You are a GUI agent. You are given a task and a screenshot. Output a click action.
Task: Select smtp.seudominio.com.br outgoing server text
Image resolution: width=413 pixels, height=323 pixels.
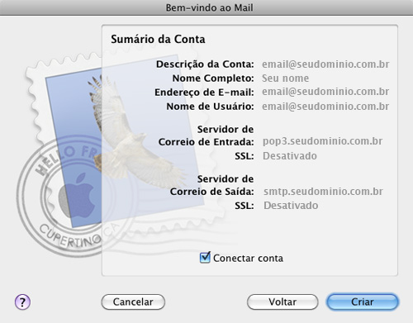323,192
